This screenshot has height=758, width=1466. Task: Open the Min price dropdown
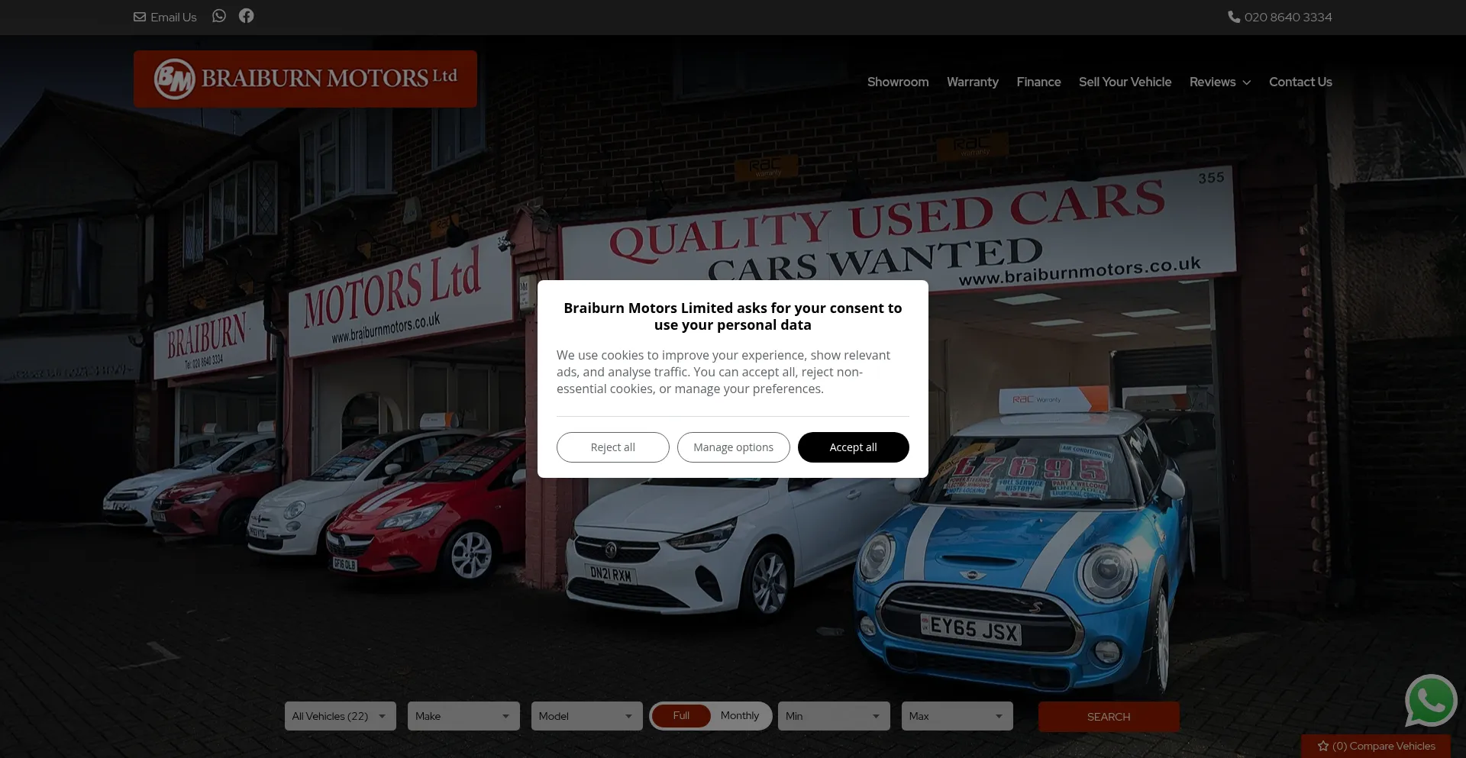(834, 716)
